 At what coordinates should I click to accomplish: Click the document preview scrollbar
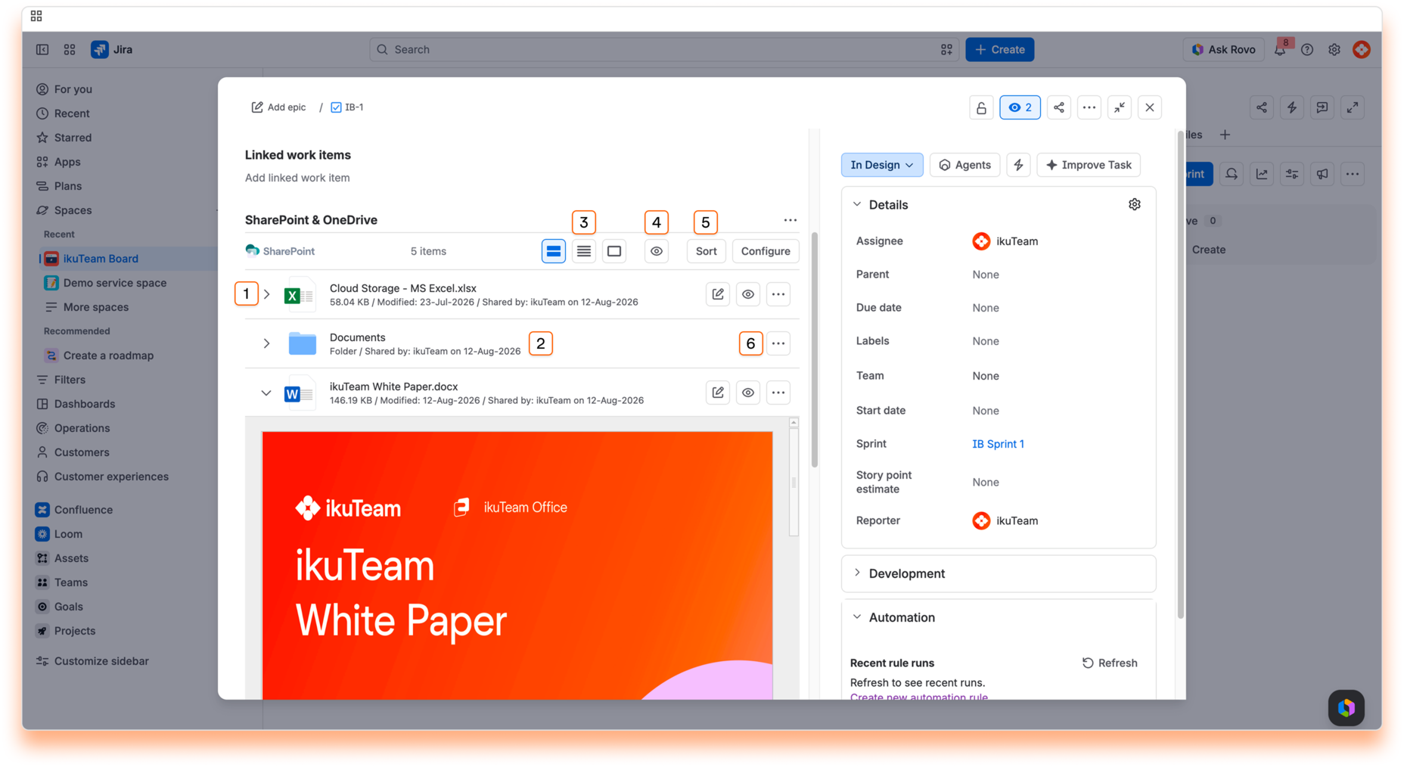(794, 483)
